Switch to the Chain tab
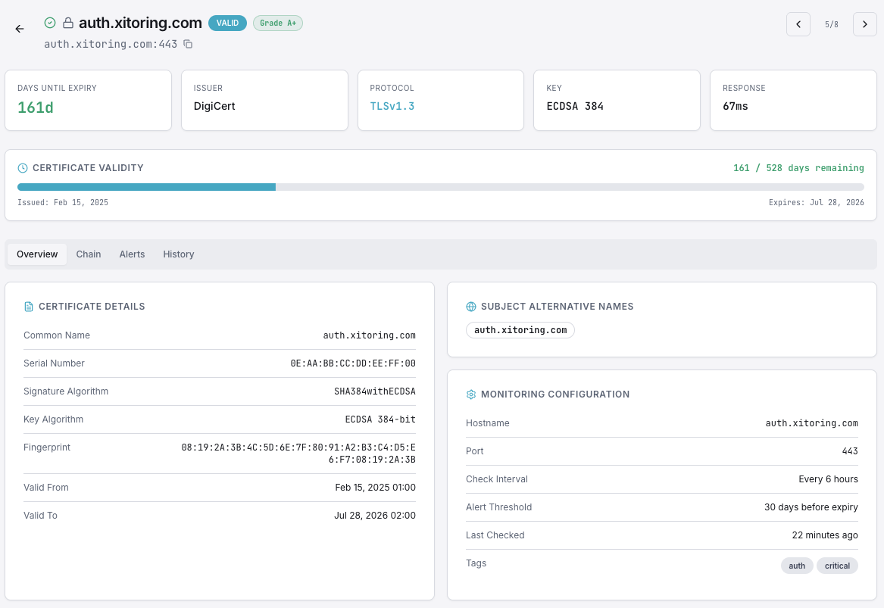884x608 pixels. (88, 254)
